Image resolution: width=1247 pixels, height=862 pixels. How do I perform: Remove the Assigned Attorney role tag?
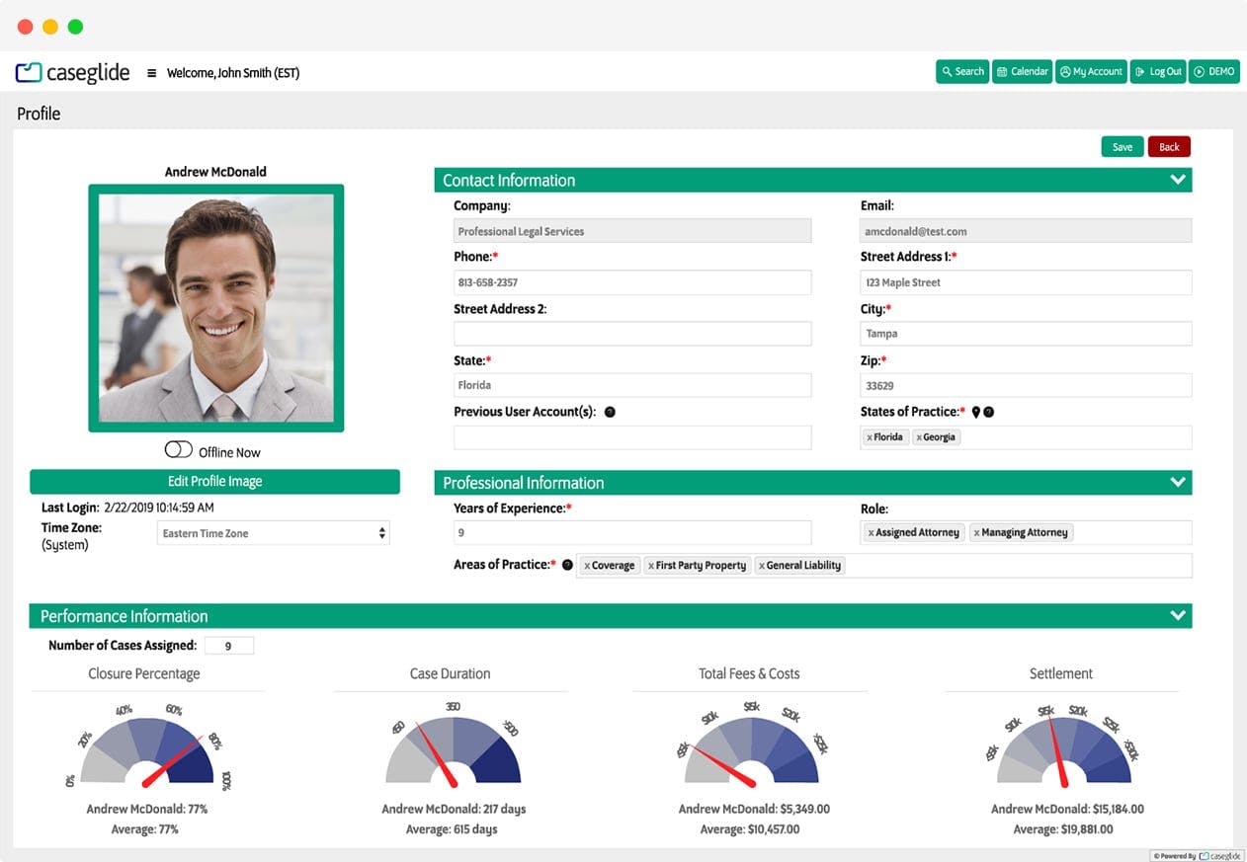pos(871,533)
